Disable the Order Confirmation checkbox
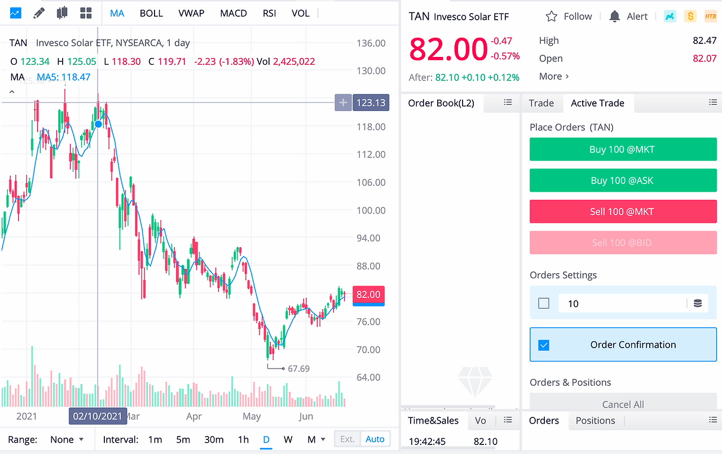Image resolution: width=722 pixels, height=454 pixels. click(544, 345)
